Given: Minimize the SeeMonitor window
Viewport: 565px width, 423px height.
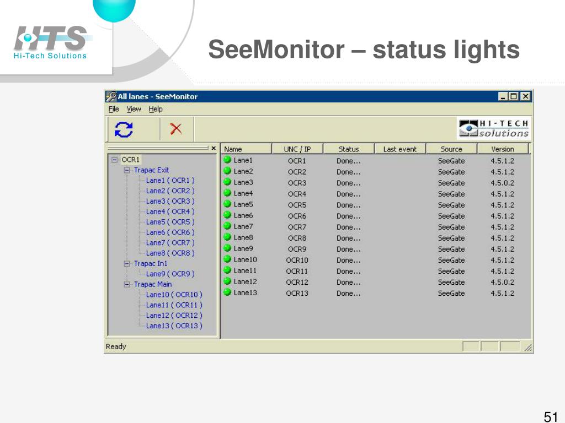Looking at the screenshot, I should pos(503,96).
